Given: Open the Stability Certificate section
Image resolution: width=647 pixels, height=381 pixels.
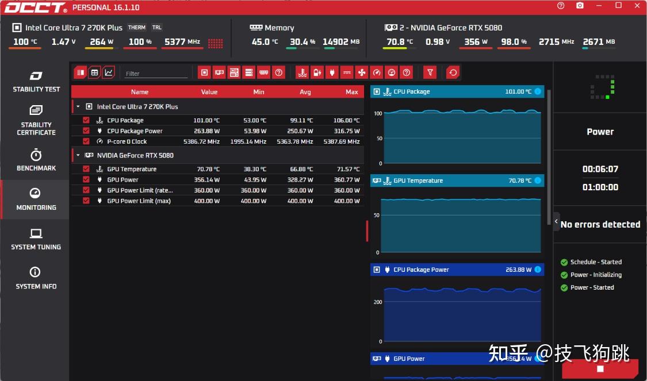Looking at the screenshot, I should pyautogui.click(x=36, y=121).
